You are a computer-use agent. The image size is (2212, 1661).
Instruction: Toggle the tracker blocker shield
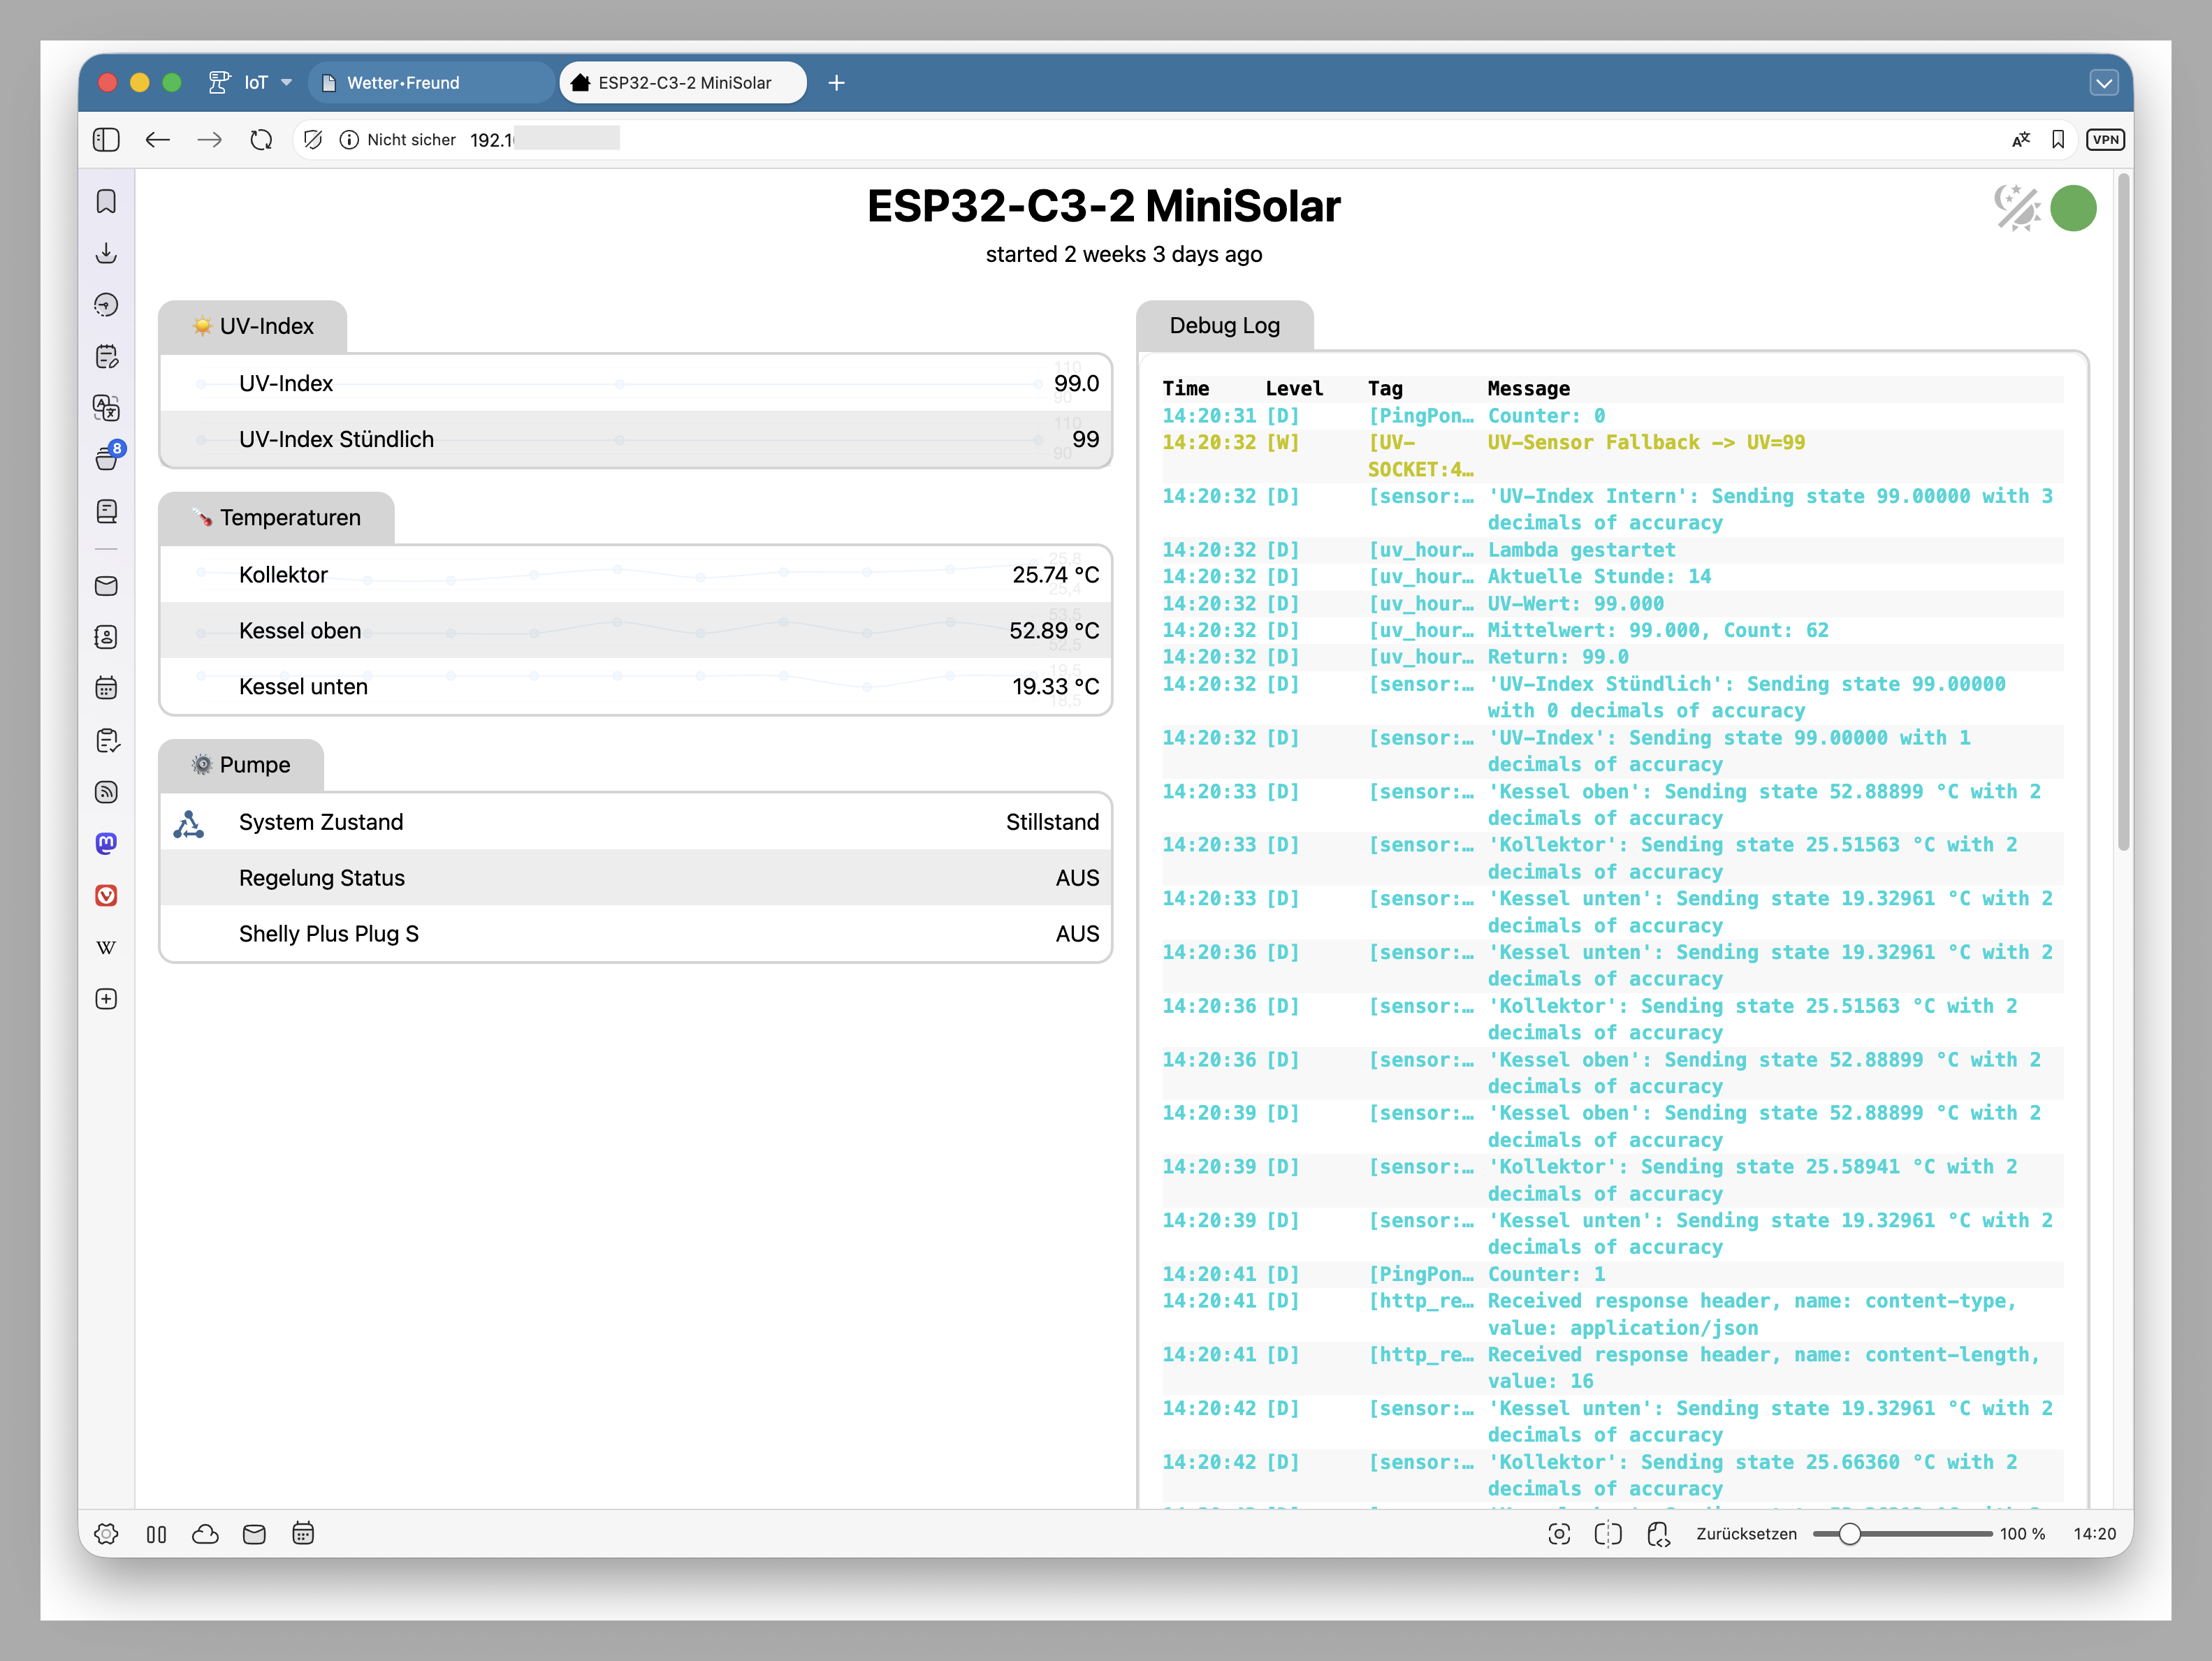[x=313, y=140]
